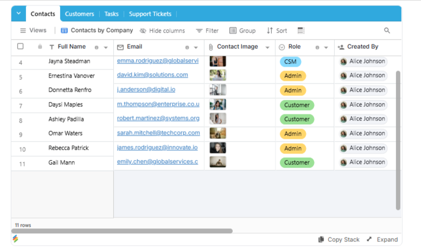Click Ernestina Vanover's Admin role tag

[x=293, y=75]
